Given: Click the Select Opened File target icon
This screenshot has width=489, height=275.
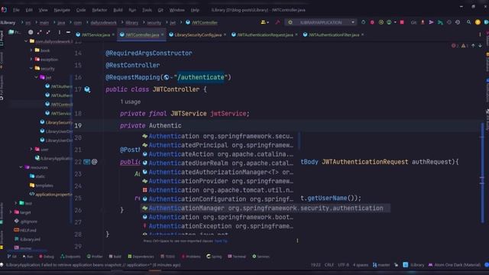Looking at the screenshot, I should [x=31, y=32].
